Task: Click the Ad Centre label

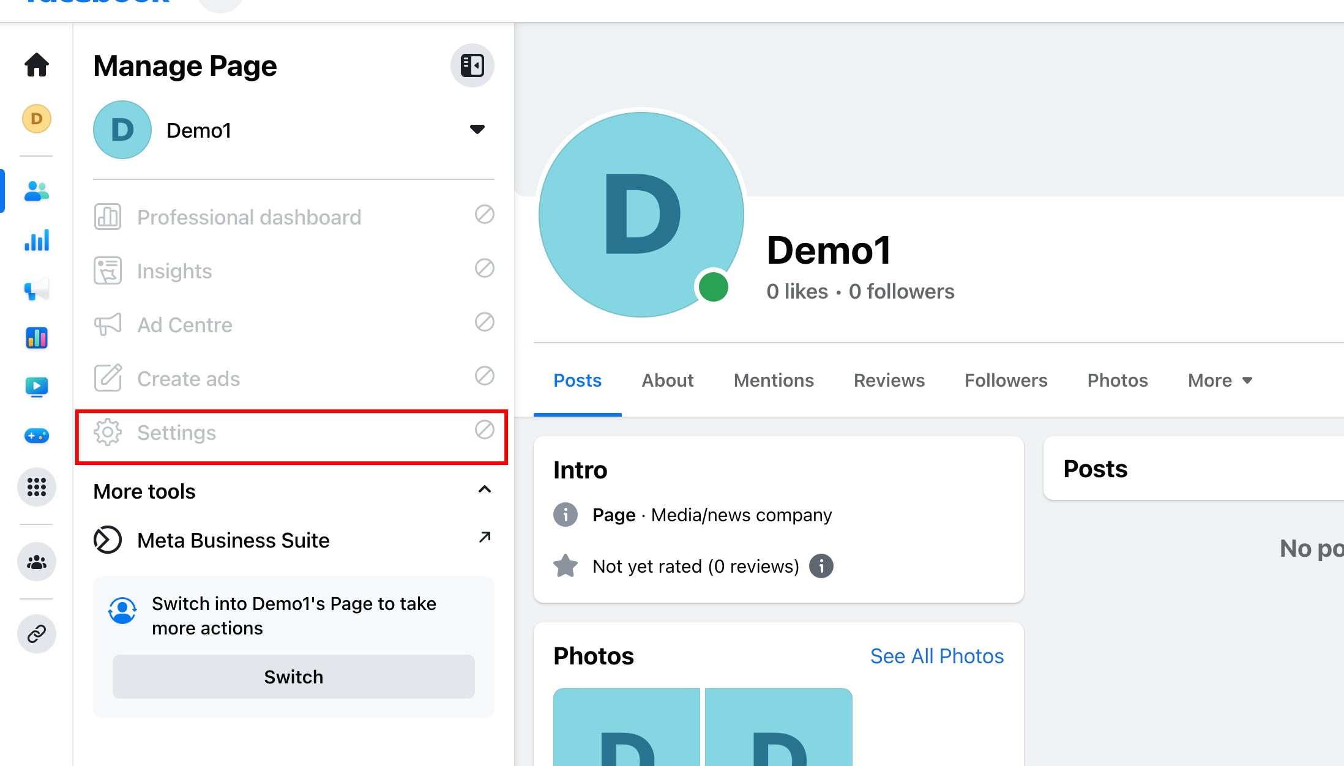Action: (185, 325)
